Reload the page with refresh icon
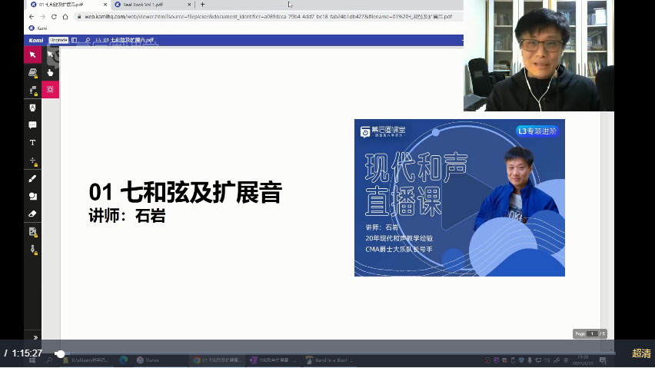The width and height of the screenshot is (655, 368). pyautogui.click(x=54, y=17)
